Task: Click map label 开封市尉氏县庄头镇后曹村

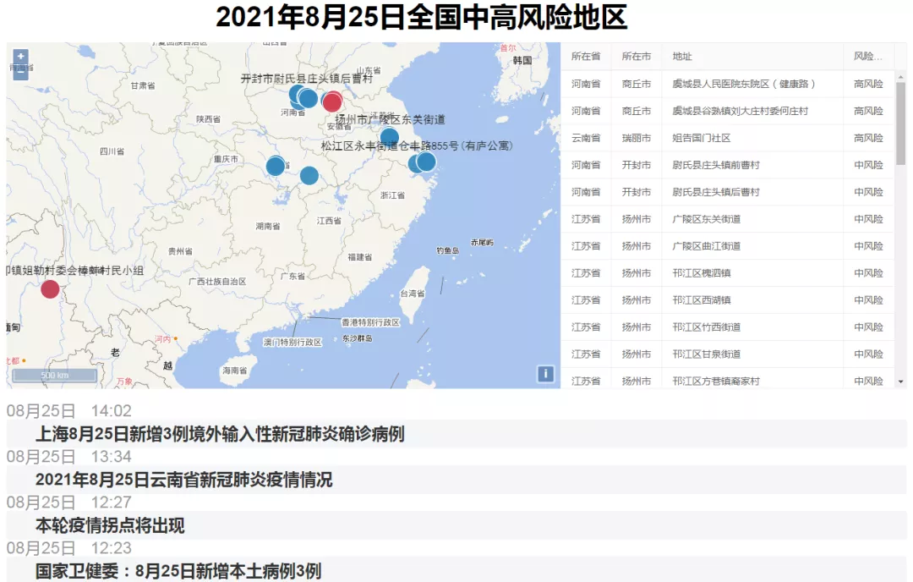Action: 306,78
